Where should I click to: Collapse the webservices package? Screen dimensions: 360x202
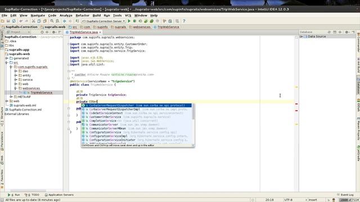click(16, 88)
